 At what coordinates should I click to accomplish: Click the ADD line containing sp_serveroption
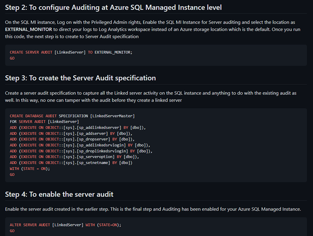[74, 157]
